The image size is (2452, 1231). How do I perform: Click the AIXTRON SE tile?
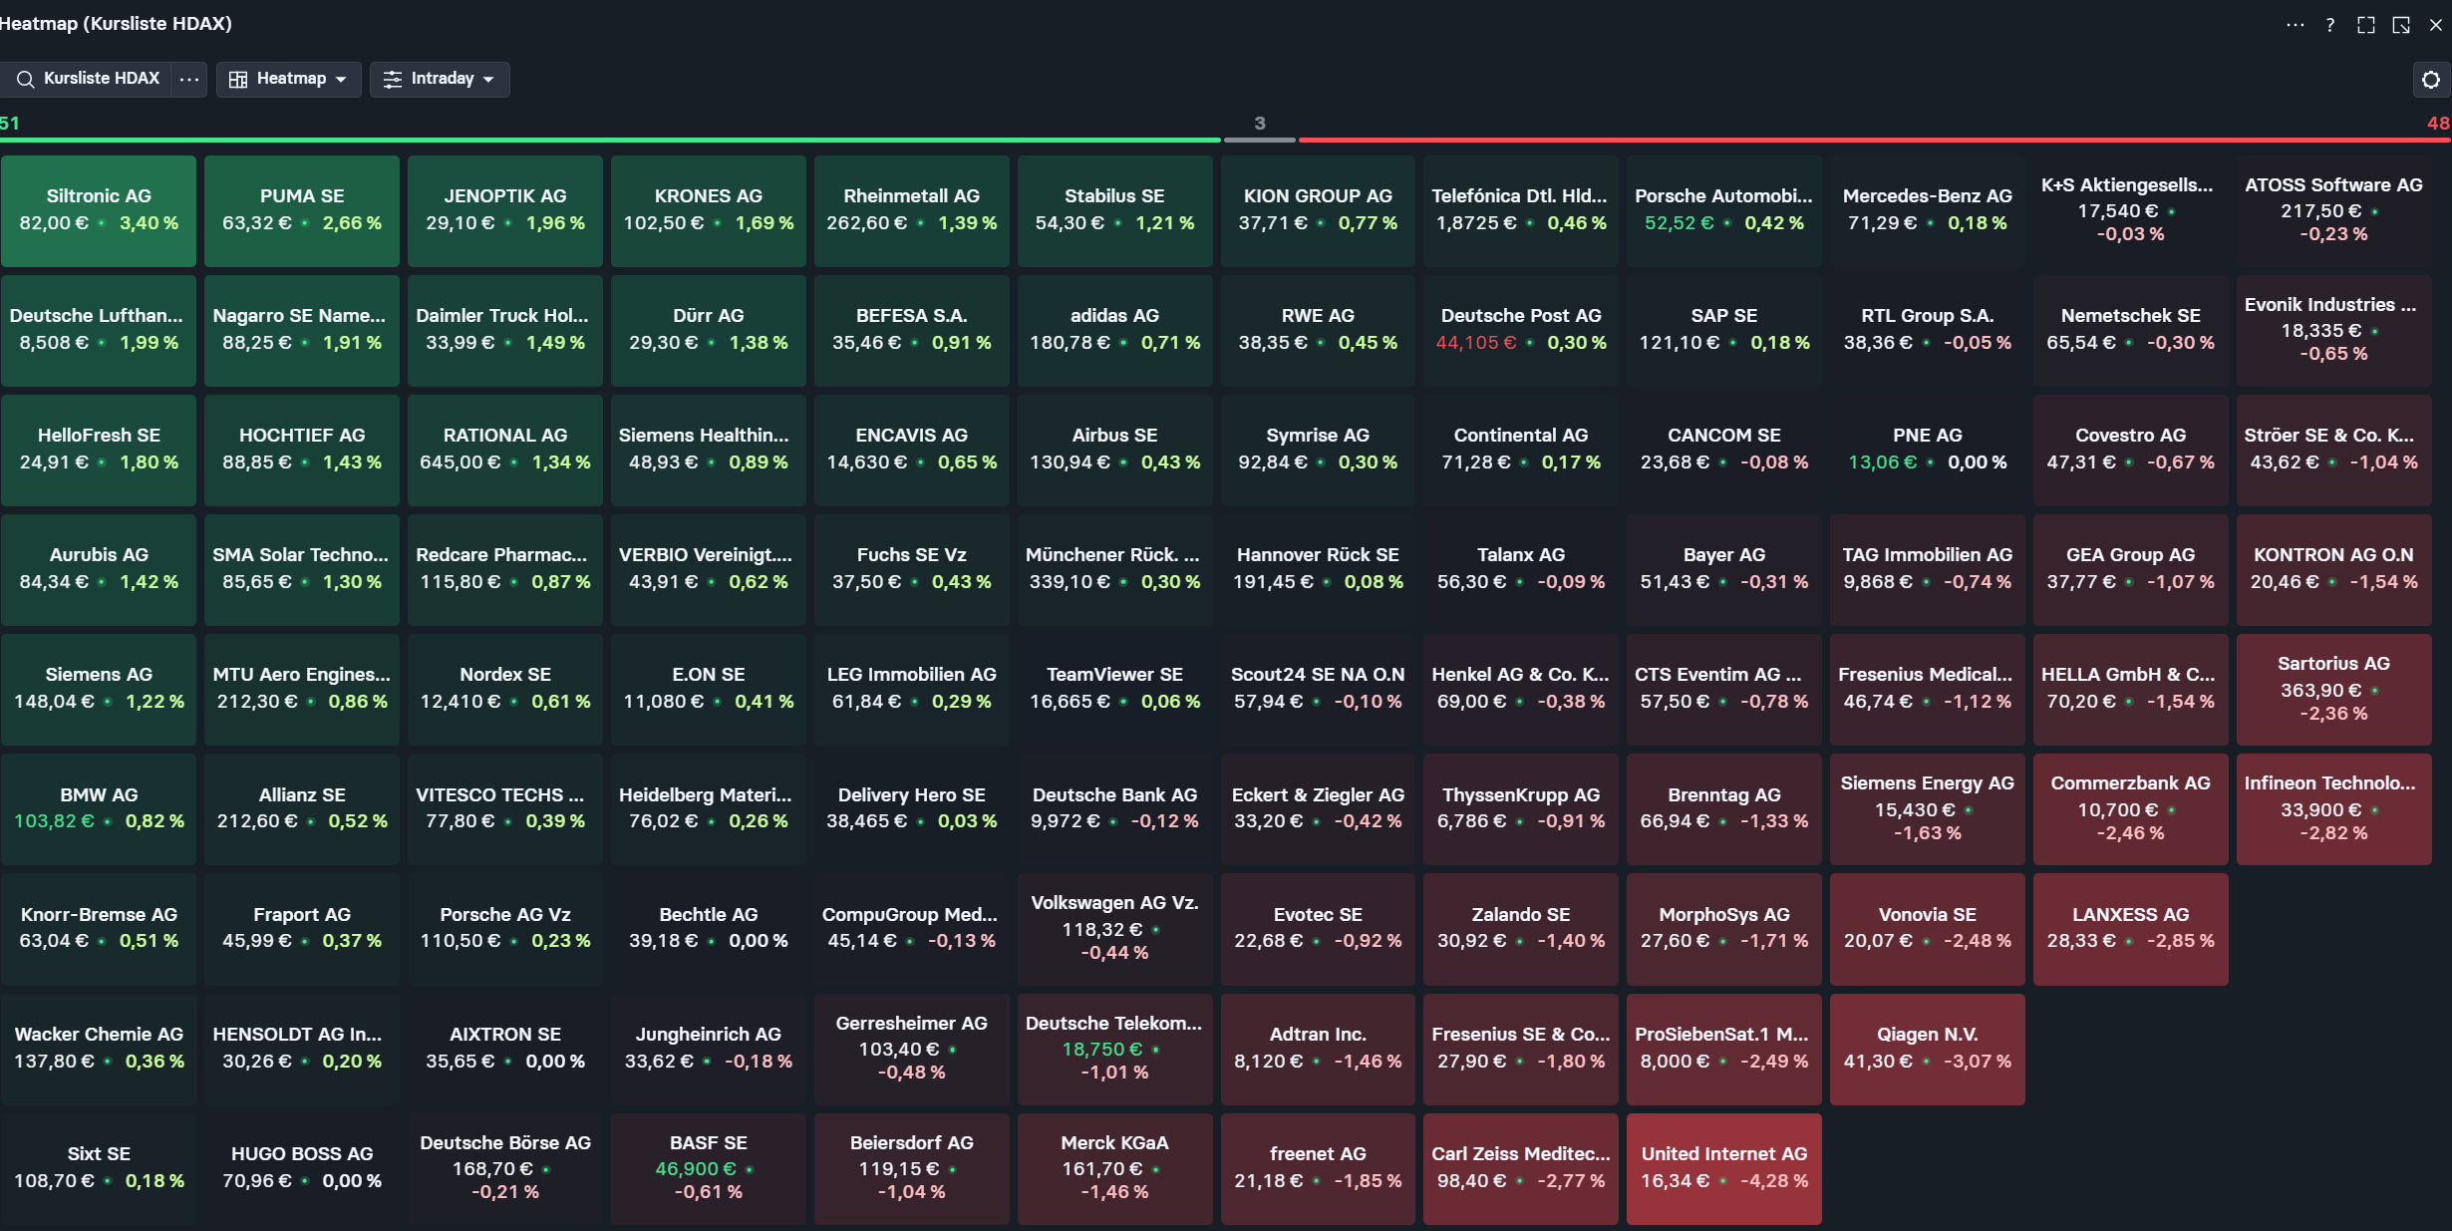coord(505,1049)
